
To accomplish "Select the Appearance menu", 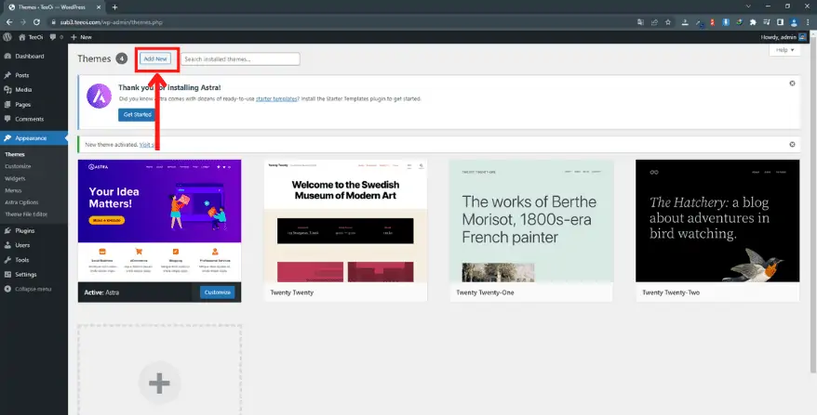I will point(33,138).
